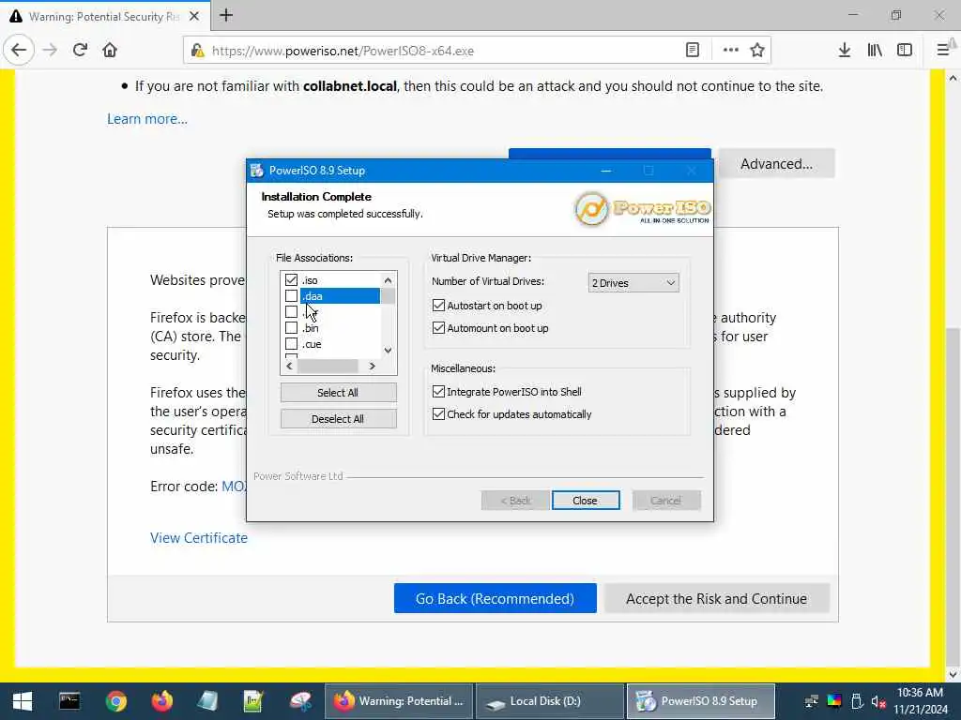Image resolution: width=961 pixels, height=720 pixels.
Task: Toggle Check for updates automatically
Action: [x=438, y=414]
